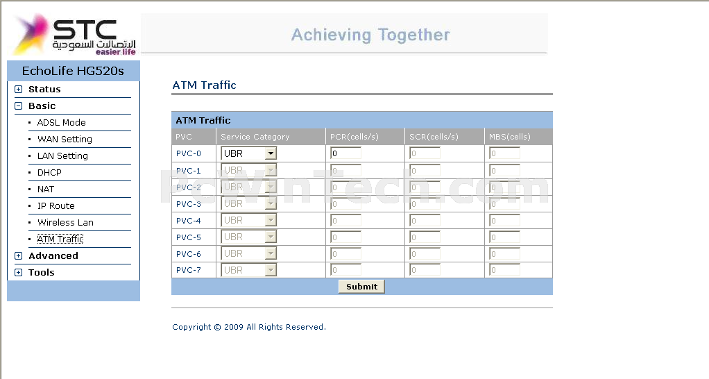Click the EchoLife HG520s title
This screenshot has width=709, height=379.
[x=73, y=71]
